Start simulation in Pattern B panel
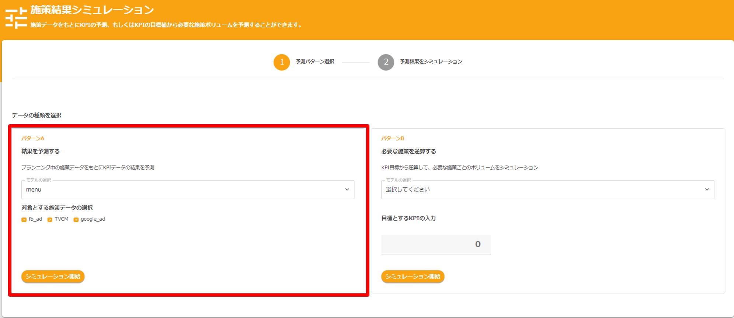The height and width of the screenshot is (318, 734). [413, 276]
